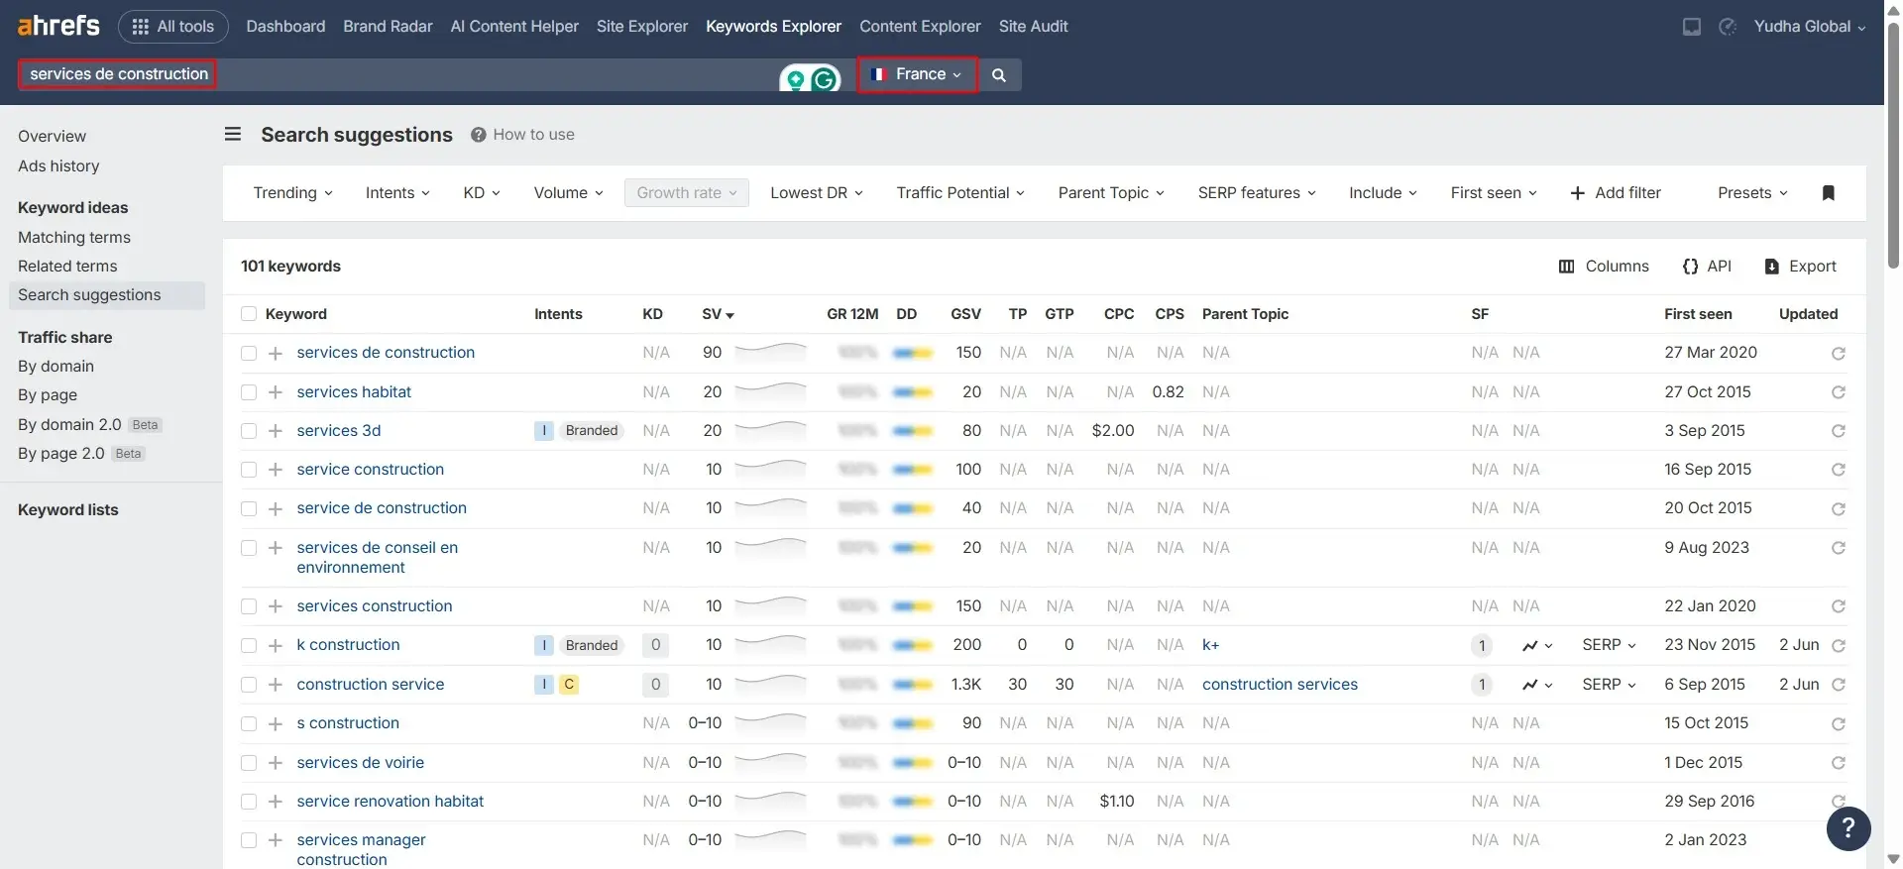Viewport: 1903px width, 869px height.
Task: Add 'k construction' with plus icon
Action: coord(276,646)
